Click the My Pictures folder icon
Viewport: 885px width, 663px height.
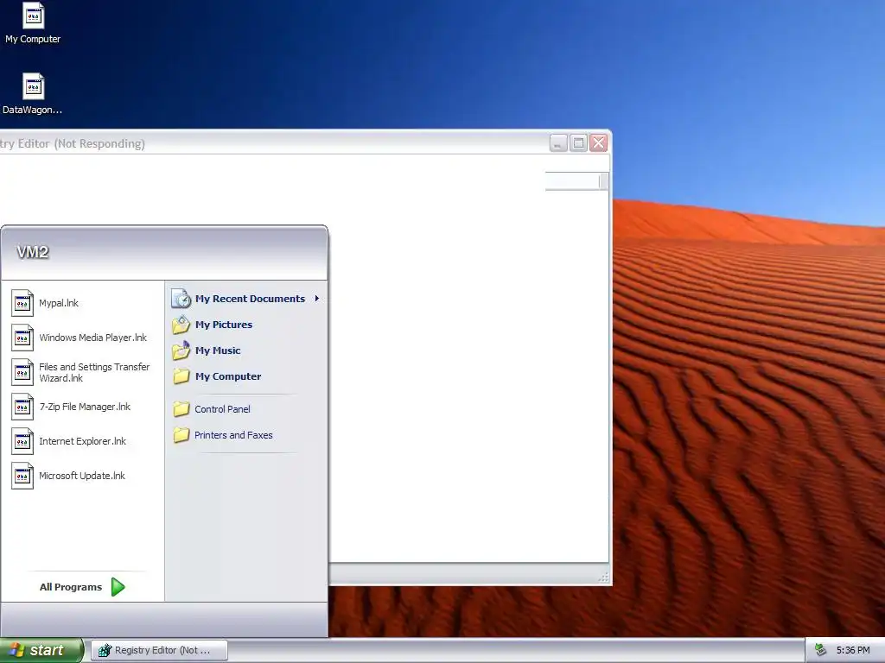(181, 325)
